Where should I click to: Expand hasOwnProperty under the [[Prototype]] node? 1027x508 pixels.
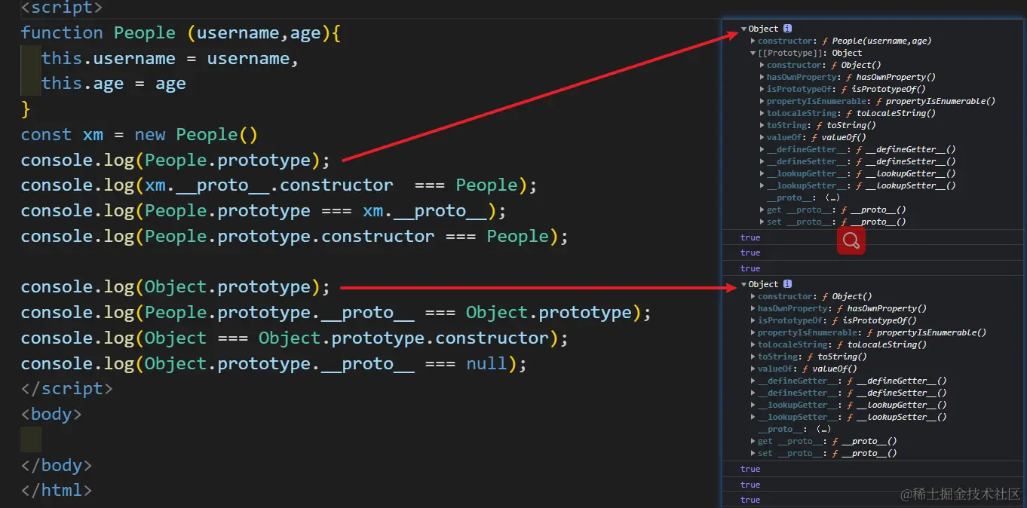762,77
